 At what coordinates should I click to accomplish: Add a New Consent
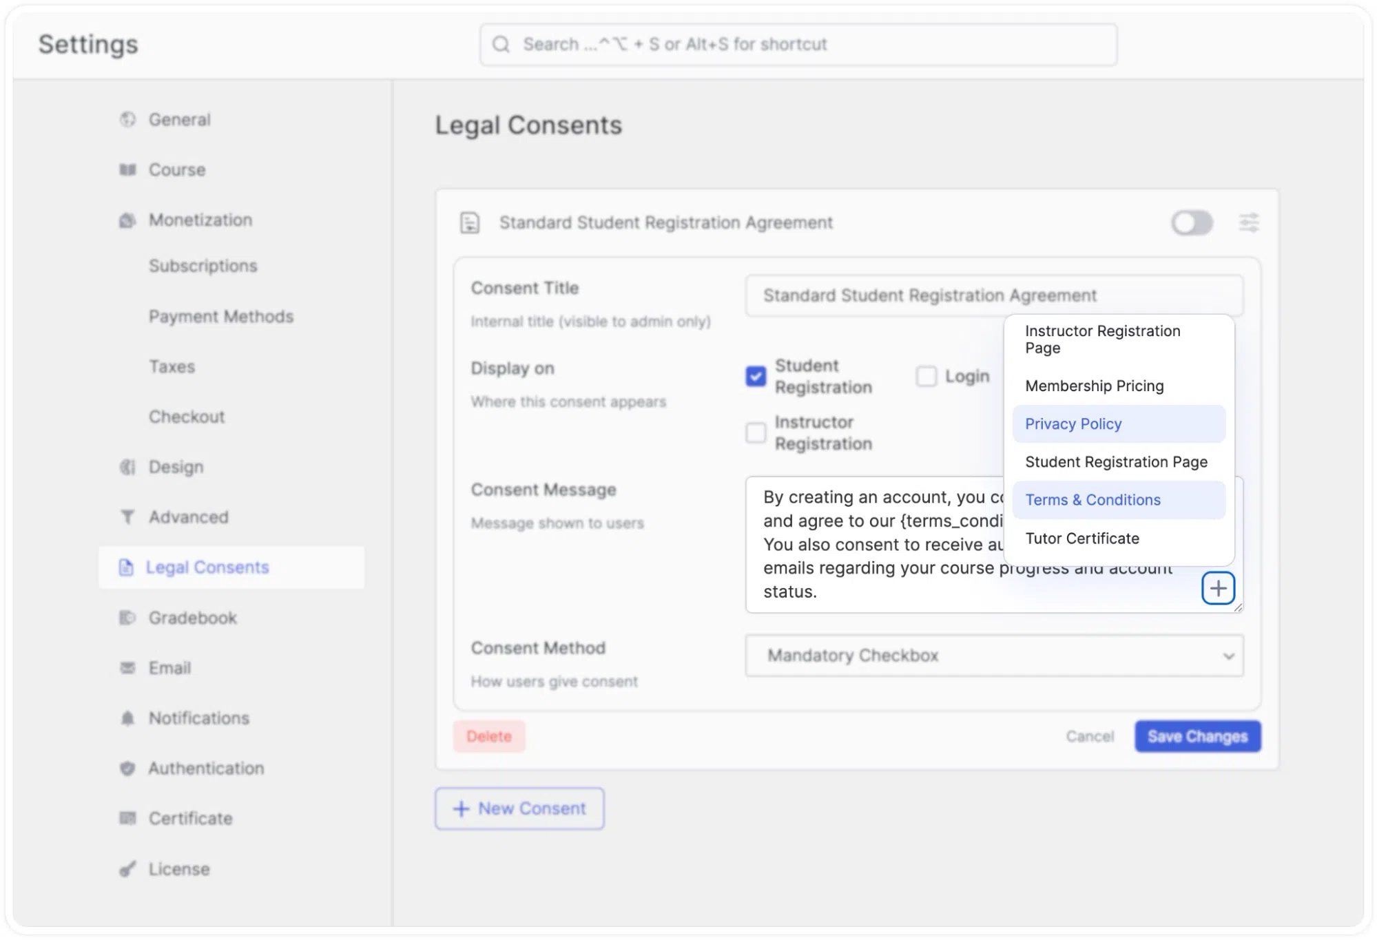tap(519, 808)
